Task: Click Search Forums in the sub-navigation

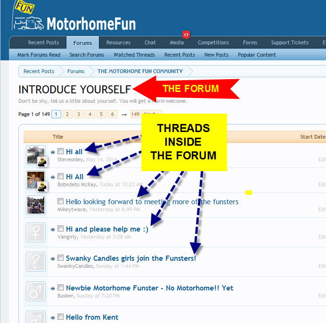Action: click(87, 55)
